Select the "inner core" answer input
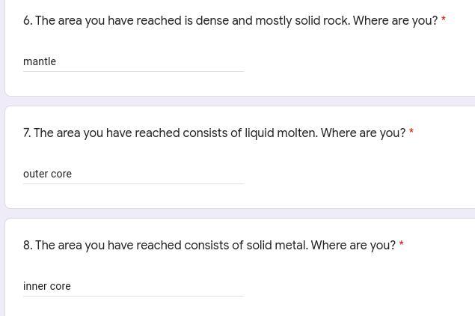Image resolution: width=475 pixels, height=316 pixels. [133, 286]
